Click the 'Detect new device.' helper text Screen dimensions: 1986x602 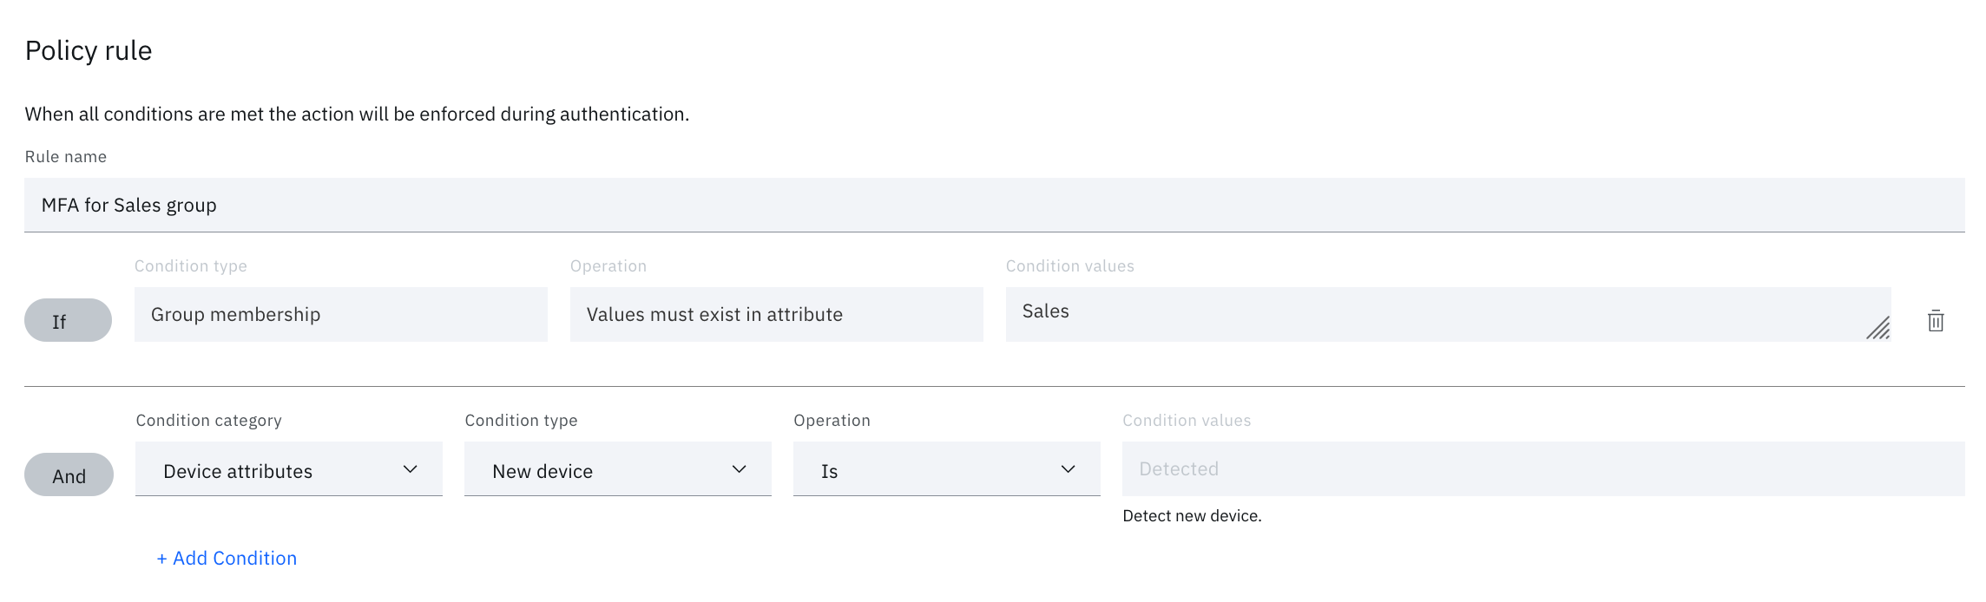1192,515
